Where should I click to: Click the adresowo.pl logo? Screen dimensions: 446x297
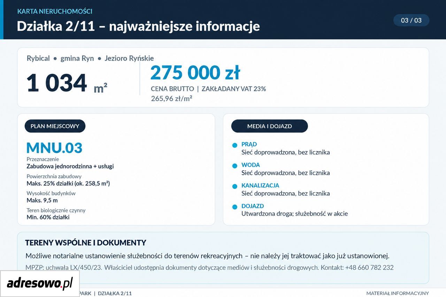[x=40, y=283]
